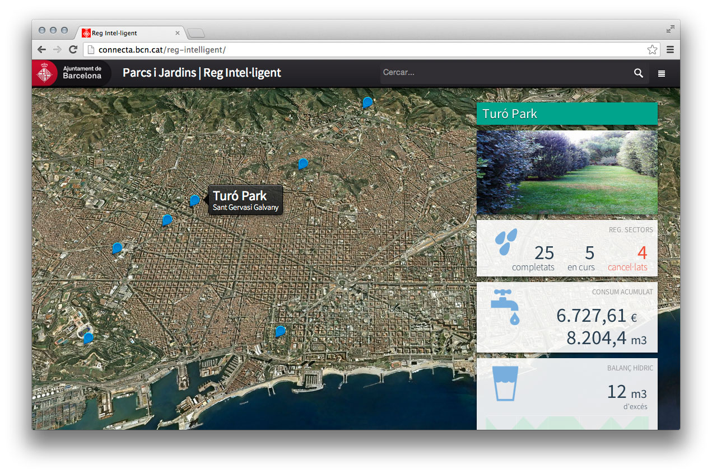Click the browser forward arrow
Image resolution: width=712 pixels, height=474 pixels.
click(x=57, y=50)
